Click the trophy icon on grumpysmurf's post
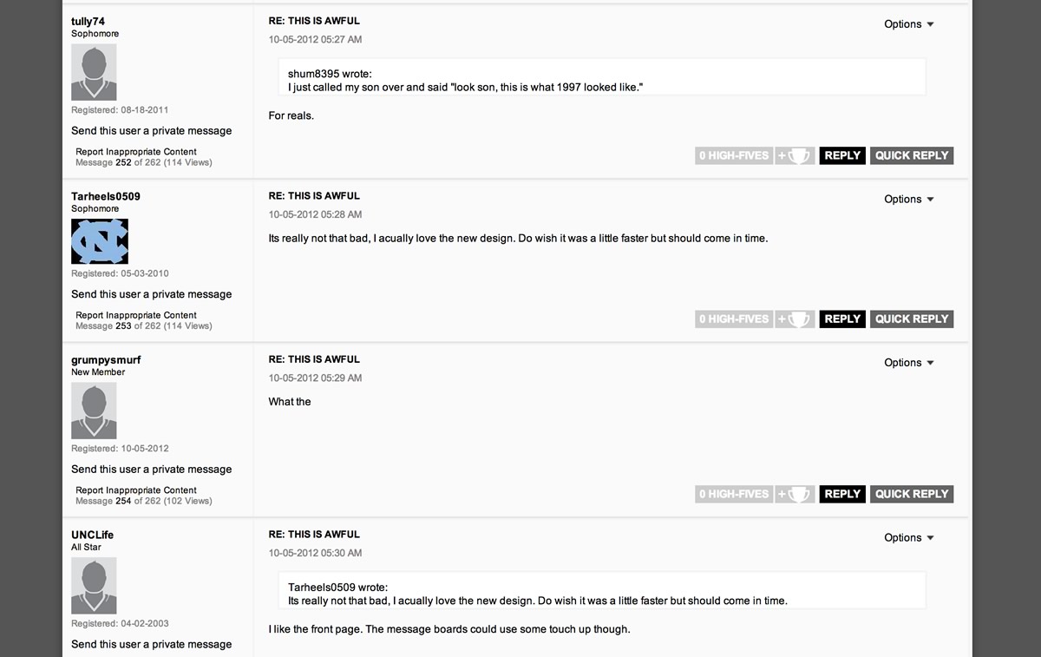The height and width of the screenshot is (657, 1041). point(797,493)
